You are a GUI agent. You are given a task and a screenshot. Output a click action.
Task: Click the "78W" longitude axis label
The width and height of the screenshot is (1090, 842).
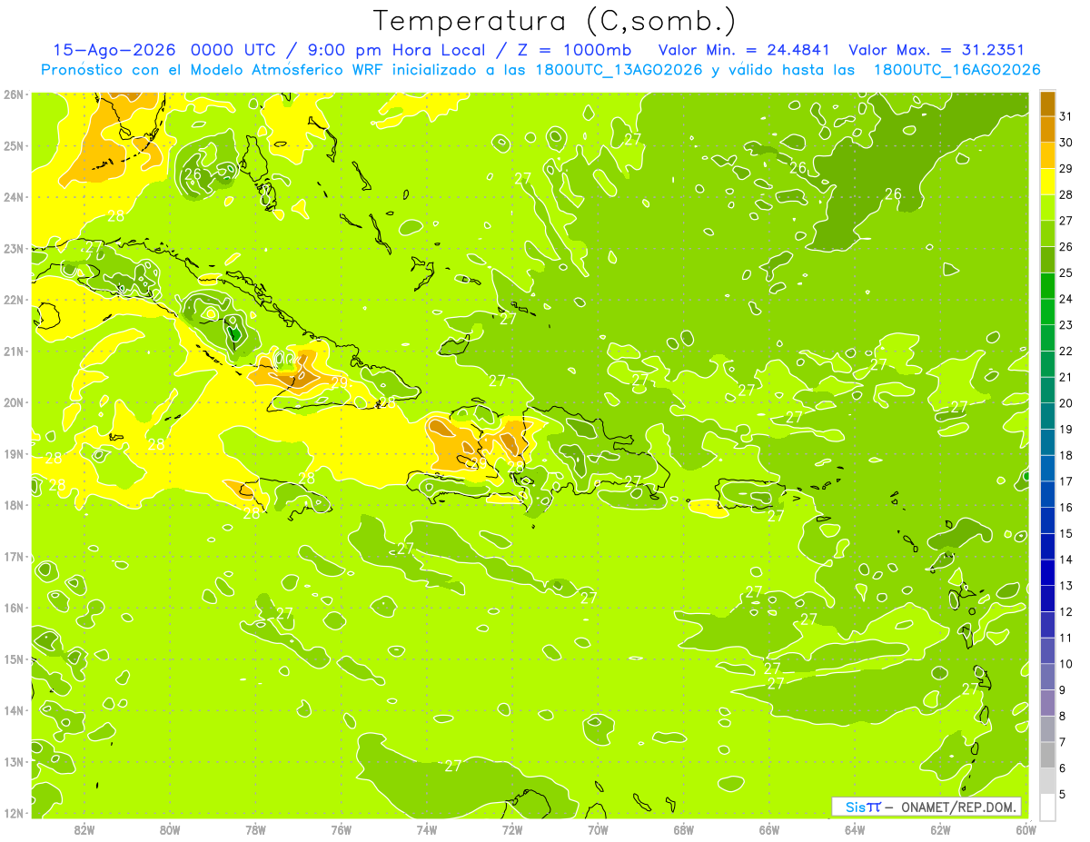[255, 829]
